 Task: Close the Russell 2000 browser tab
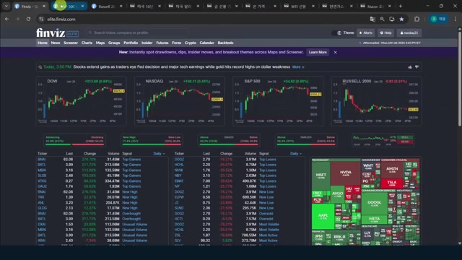(121, 6)
